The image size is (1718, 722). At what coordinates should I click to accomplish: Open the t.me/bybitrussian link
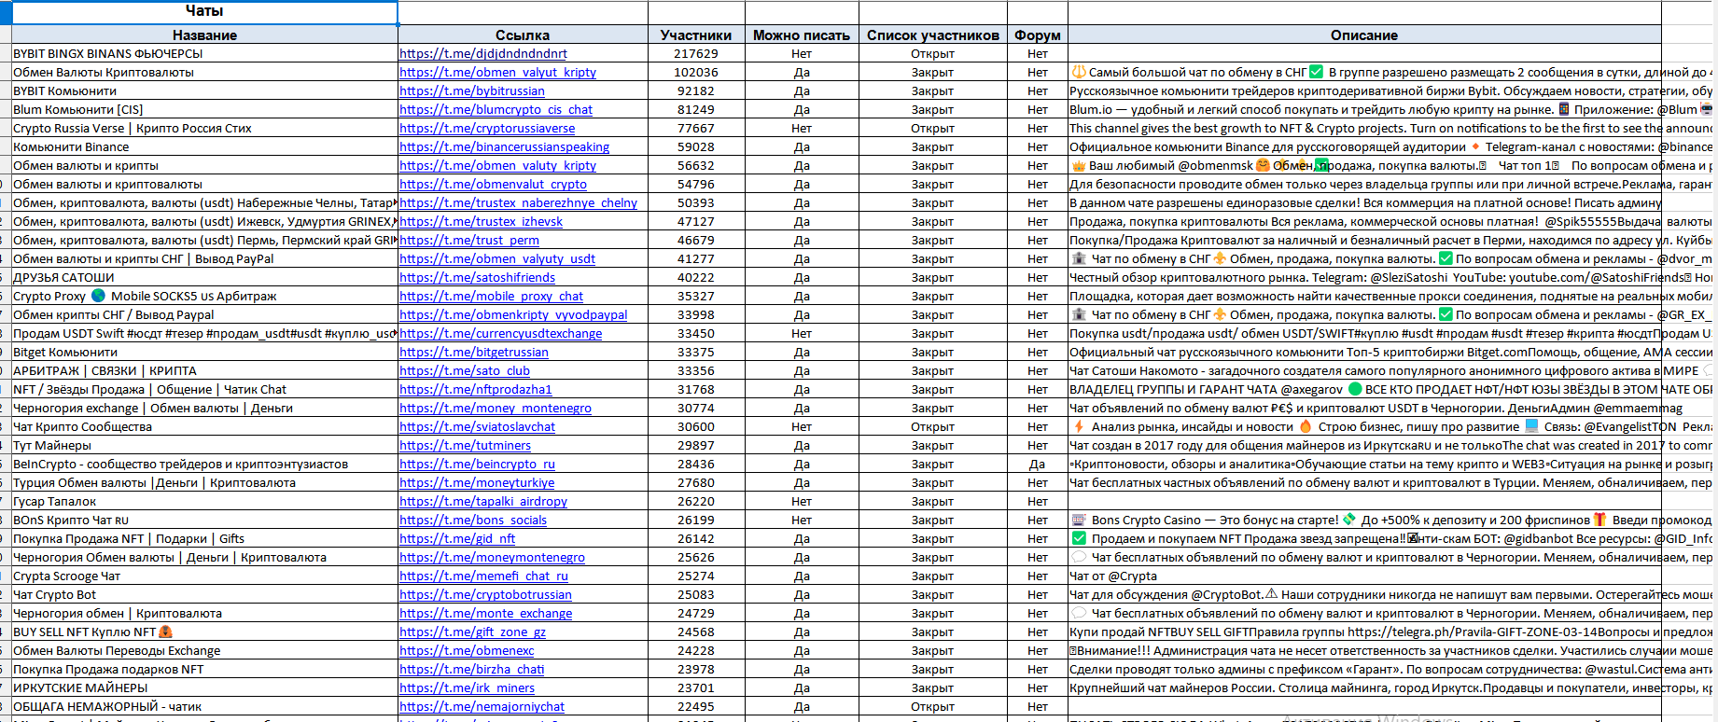tap(471, 91)
